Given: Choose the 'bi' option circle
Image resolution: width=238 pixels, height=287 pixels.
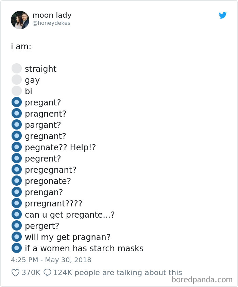Looking at the screenshot, I should (x=16, y=90).
